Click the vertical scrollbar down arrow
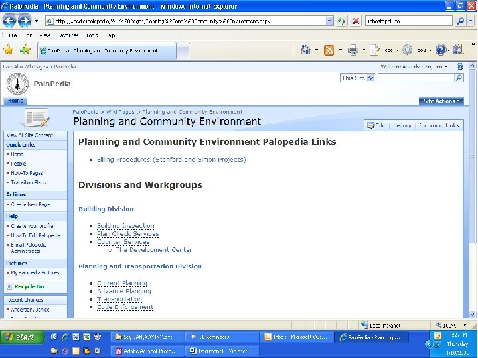This screenshot has width=478, height=358. click(x=472, y=314)
